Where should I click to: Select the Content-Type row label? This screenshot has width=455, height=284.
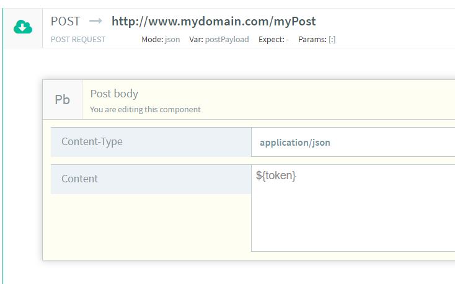[x=92, y=141]
